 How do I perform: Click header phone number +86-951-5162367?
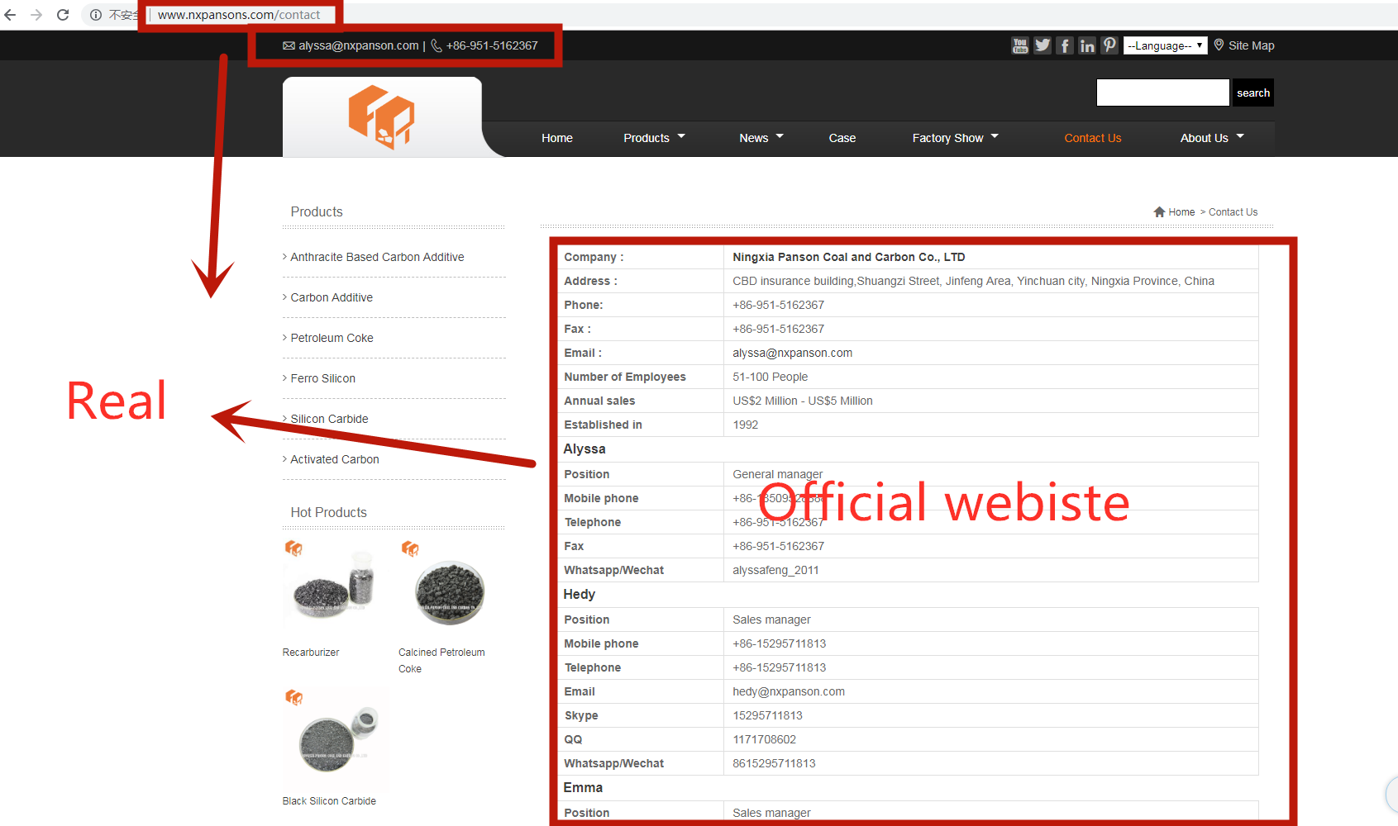492,45
